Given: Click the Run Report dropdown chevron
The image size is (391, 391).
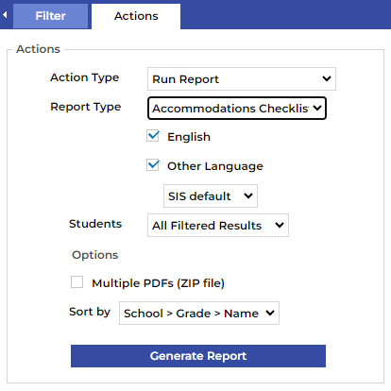Looking at the screenshot, I should point(327,78).
